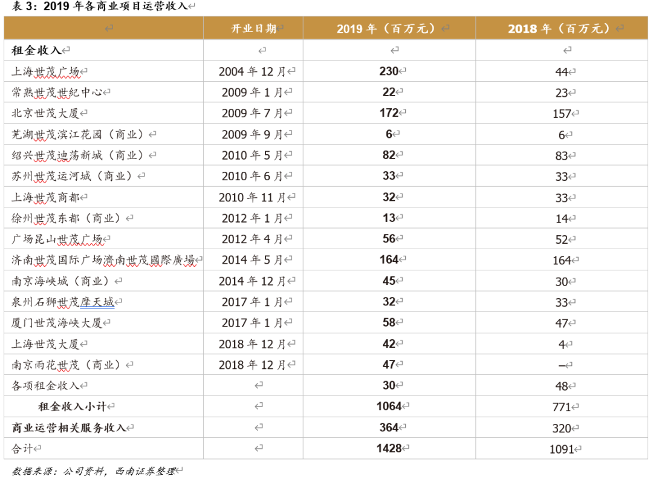Image resolution: width=653 pixels, height=479 pixels.
Task: Select the 2018 value '44'
Action: [561, 72]
